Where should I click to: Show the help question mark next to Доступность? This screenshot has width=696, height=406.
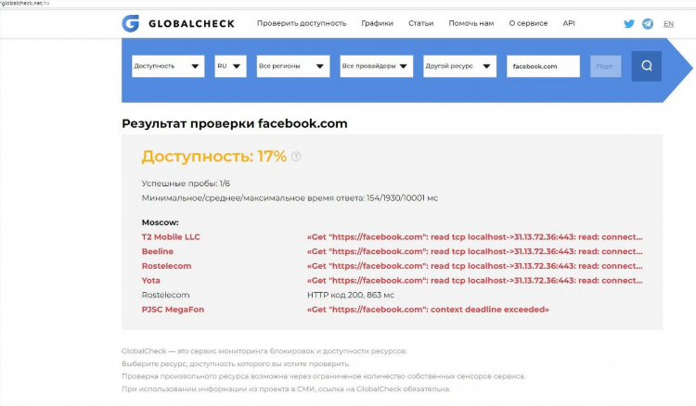point(296,157)
